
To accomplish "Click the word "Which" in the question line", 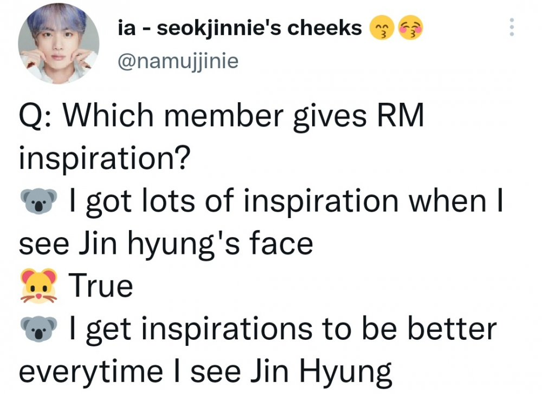I will point(108,115).
